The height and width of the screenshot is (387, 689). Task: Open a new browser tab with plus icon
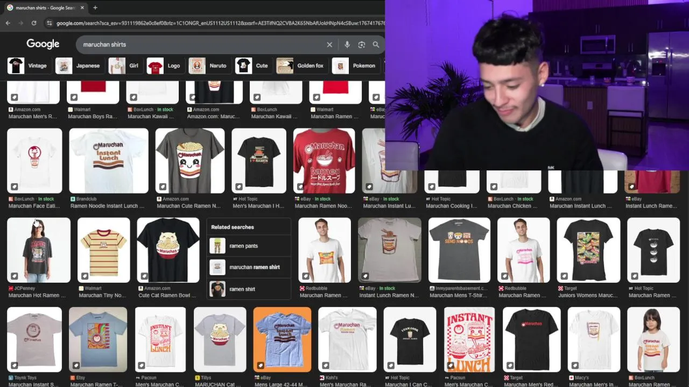coord(95,8)
